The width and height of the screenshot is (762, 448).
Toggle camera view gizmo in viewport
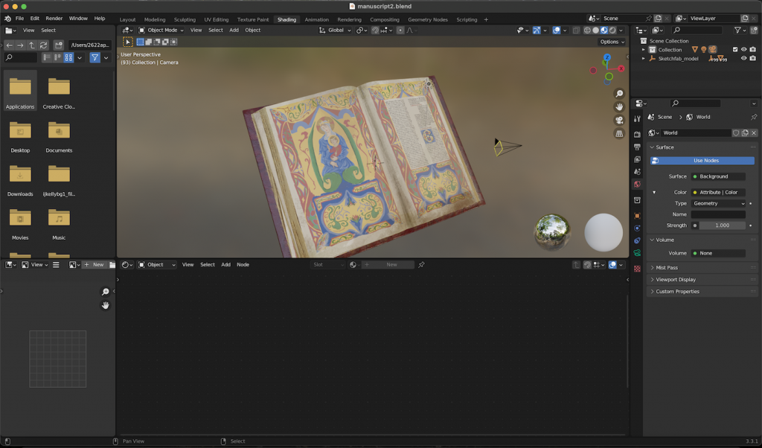coord(619,120)
